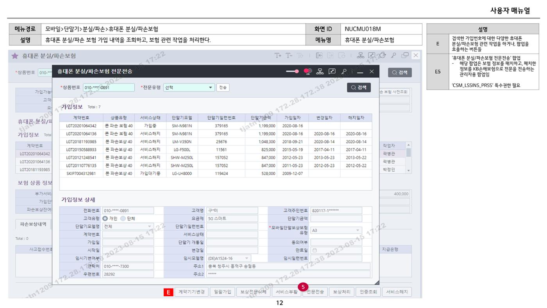This screenshot has height=308, width=547.
Task: Select popup row LGT20201064136
Action: pos(216,134)
